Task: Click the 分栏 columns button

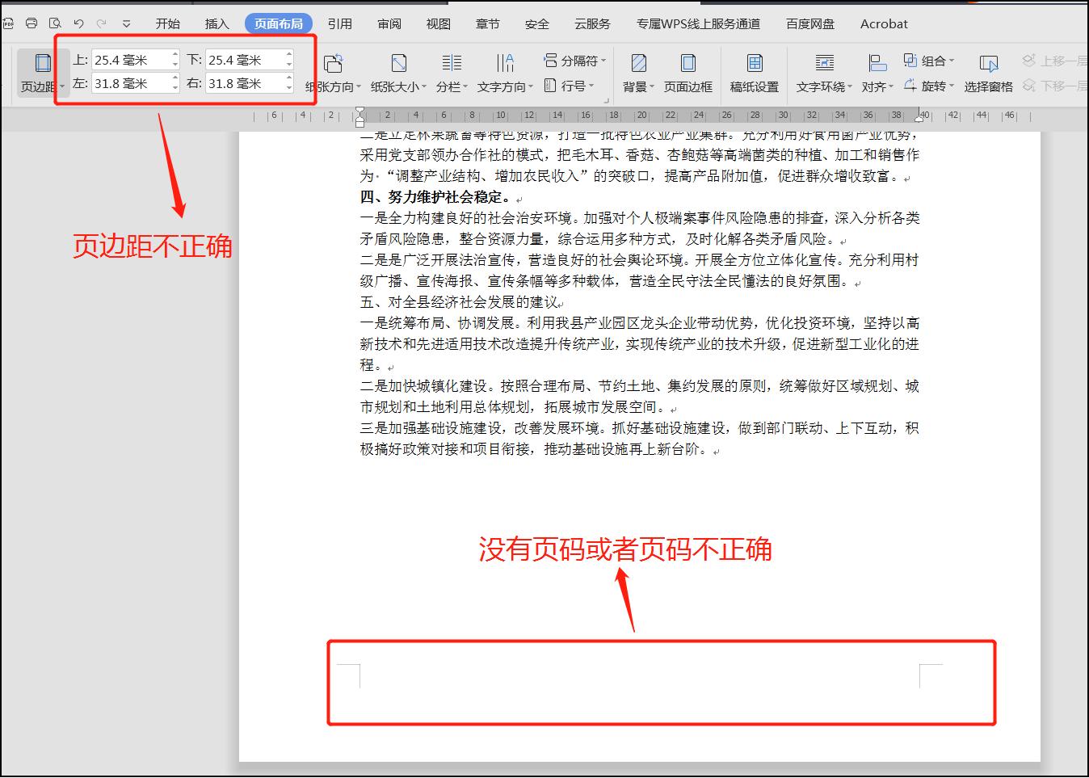Action: [x=451, y=73]
